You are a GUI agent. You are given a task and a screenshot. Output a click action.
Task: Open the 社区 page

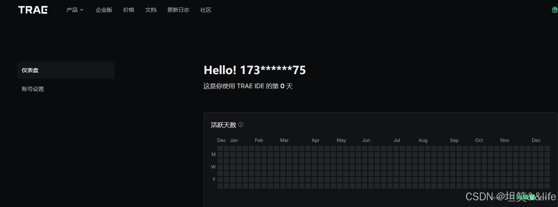point(206,10)
